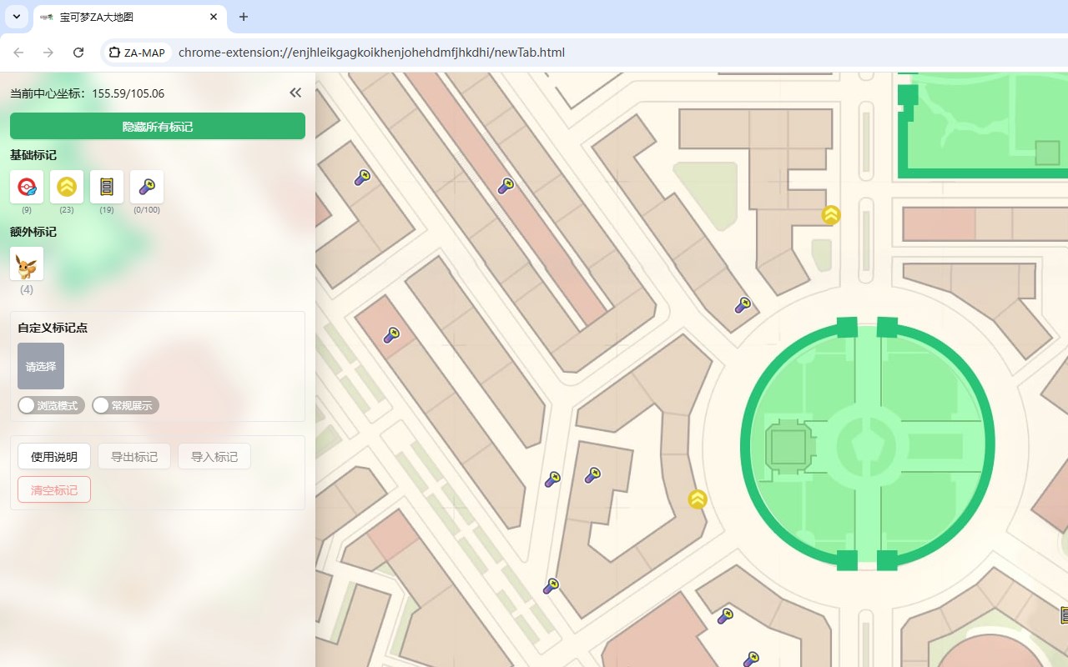Screen dimensions: 1068x667
Task: Toggle the ladder marker category
Action: [107, 187]
